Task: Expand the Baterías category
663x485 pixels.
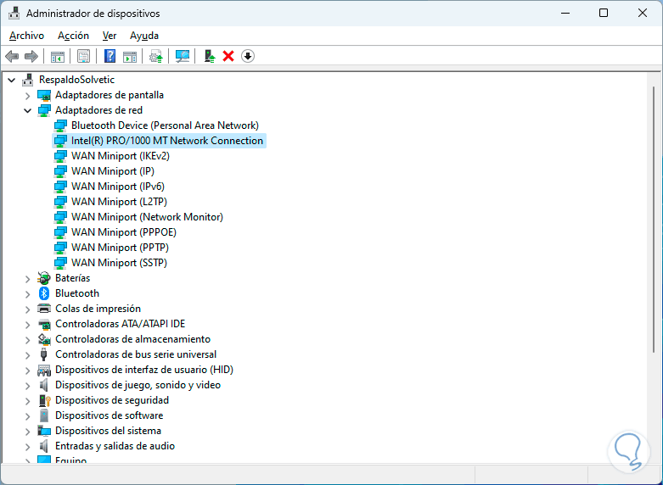Action: click(x=28, y=279)
